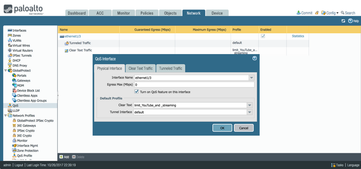Sort by the Name column header

pos(88,30)
